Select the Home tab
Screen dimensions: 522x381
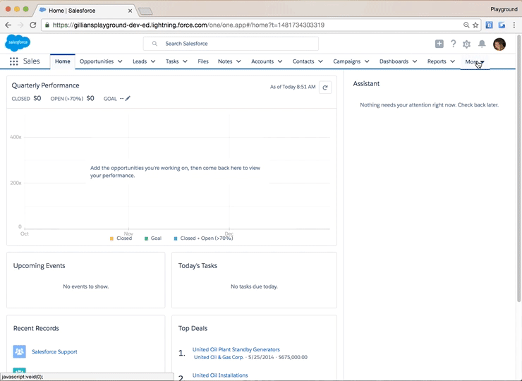(x=63, y=61)
